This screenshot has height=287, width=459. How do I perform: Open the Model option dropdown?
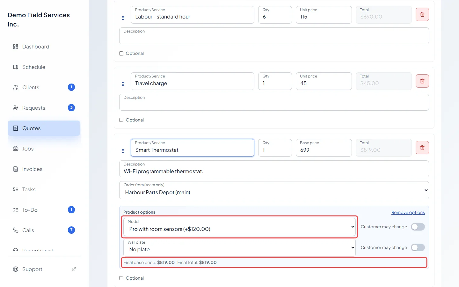coord(239,227)
